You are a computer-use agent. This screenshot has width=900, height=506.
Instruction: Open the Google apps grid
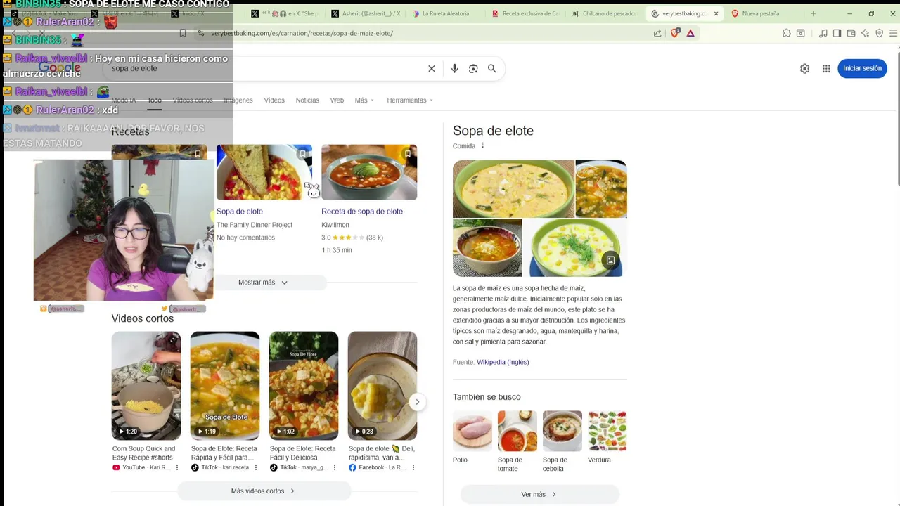click(826, 68)
